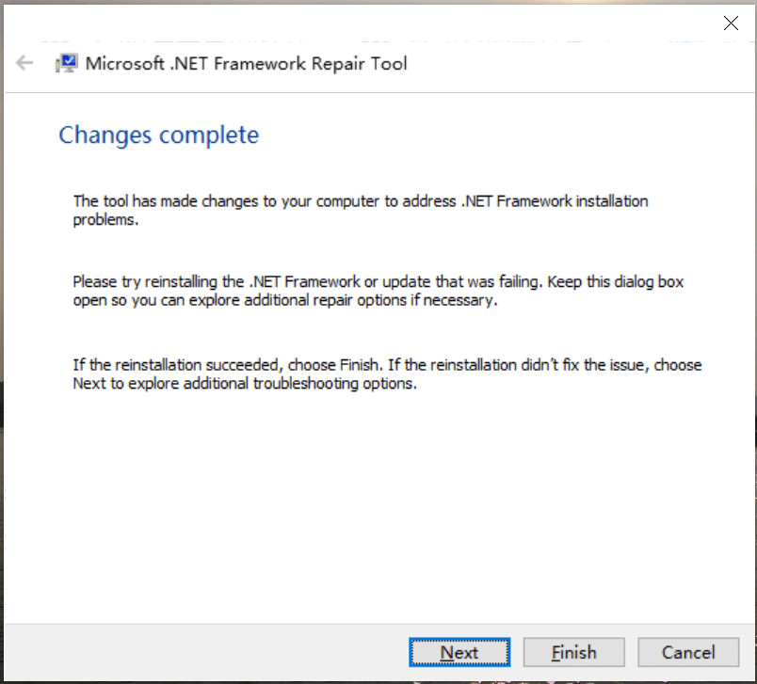Click paragraph 'If the reinstallation succeeded, choose Finish'
Screen dimensions: 757x684
(x=387, y=374)
